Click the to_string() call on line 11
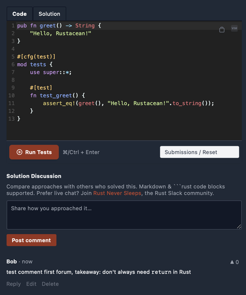 [x=190, y=103]
